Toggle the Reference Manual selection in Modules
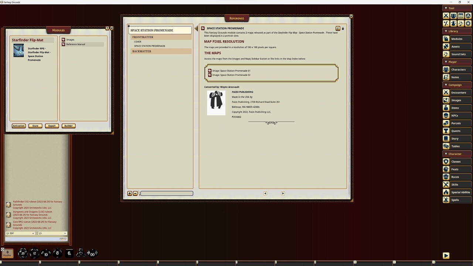The image size is (473, 266). (75, 44)
